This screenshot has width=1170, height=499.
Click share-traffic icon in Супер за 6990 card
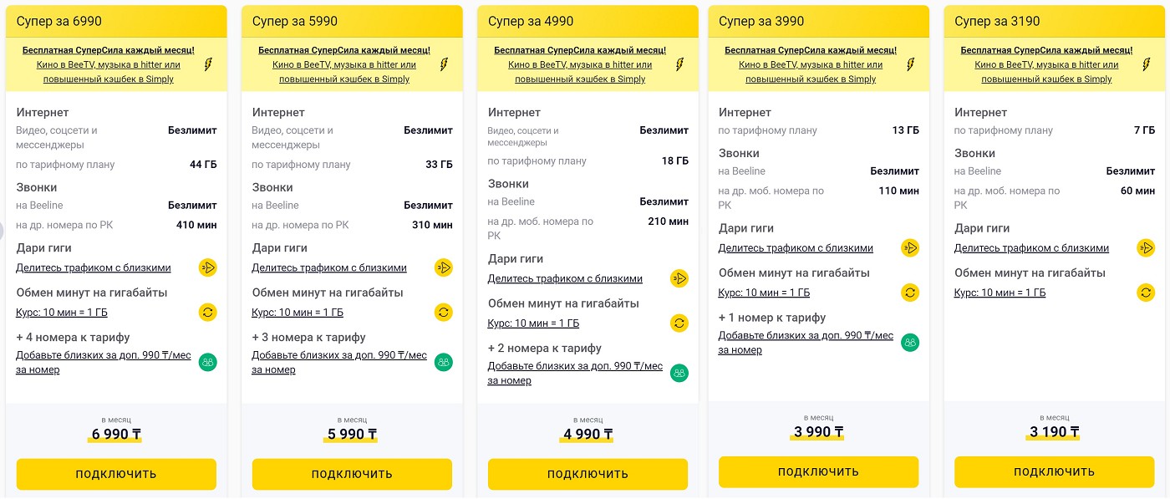click(207, 267)
